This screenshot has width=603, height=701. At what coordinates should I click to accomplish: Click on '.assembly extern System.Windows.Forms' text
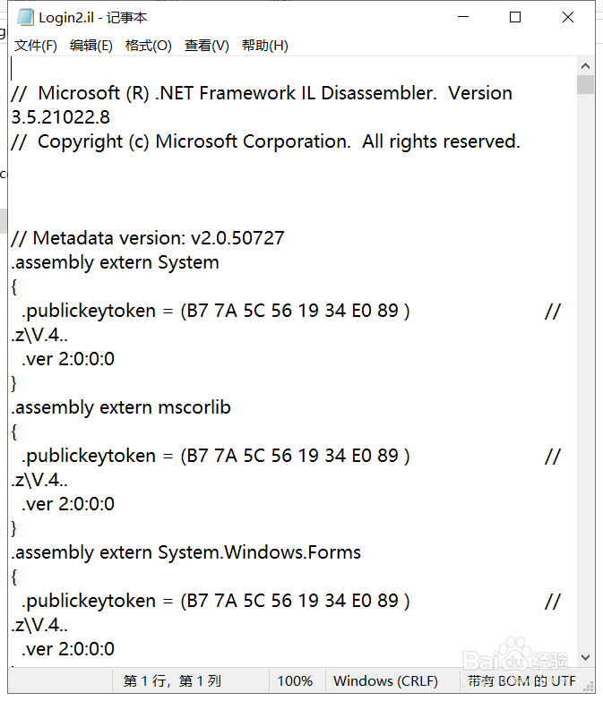tap(186, 552)
